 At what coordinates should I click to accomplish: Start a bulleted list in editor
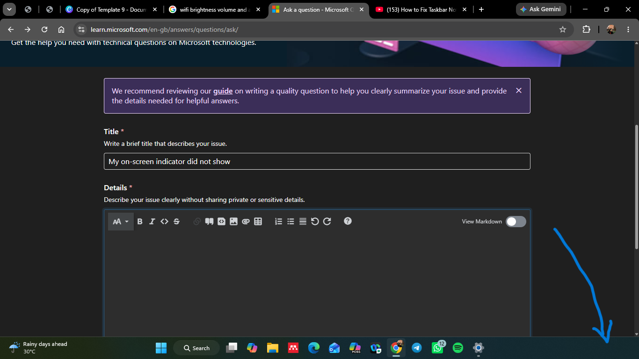(x=290, y=222)
